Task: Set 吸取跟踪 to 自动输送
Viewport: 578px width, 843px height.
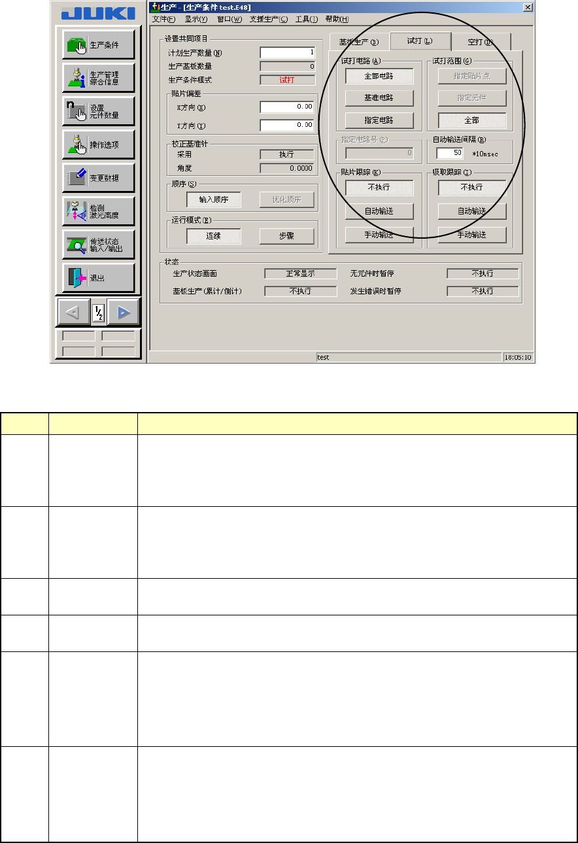Action: click(x=472, y=211)
